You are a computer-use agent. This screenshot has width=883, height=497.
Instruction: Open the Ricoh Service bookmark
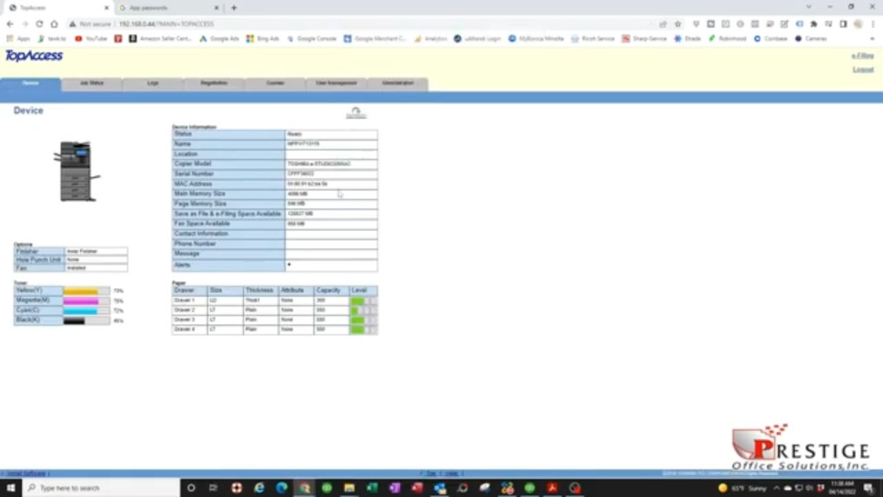tap(593, 39)
